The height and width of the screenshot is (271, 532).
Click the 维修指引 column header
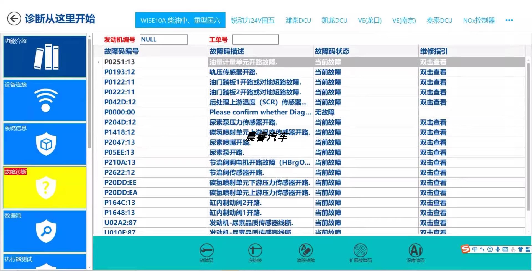pos(472,51)
